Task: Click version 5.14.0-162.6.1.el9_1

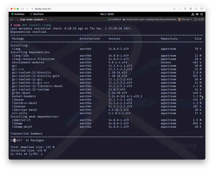Action: pos(125,96)
